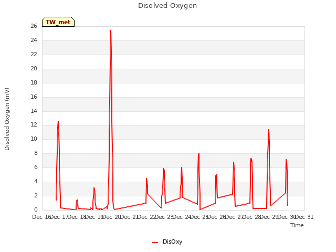Image resolution: width=336 pixels, height=252 pixels.
Task: Click the y-axis value 10
Action: coord(34,139)
